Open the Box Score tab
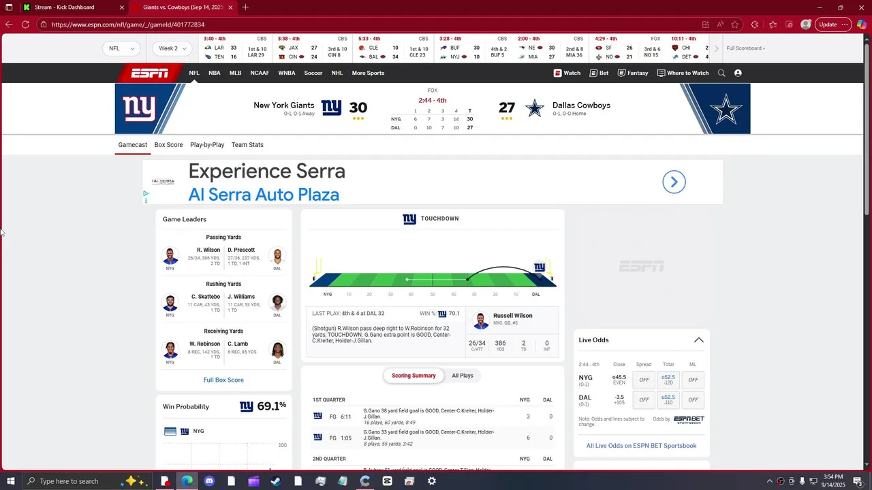The height and width of the screenshot is (490, 872). (168, 145)
